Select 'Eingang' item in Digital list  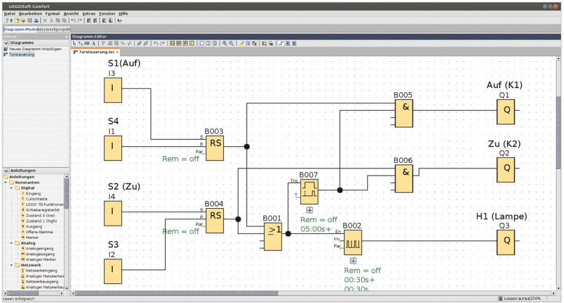34,193
